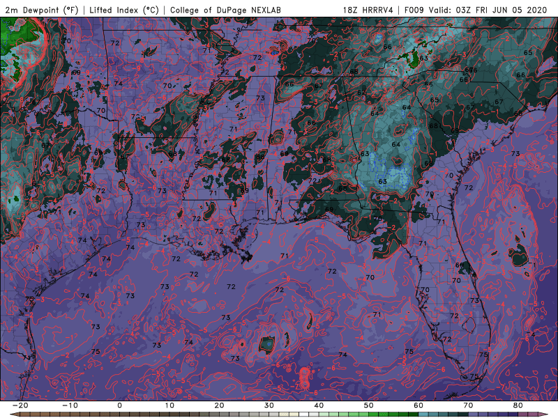Click the right arrow end of colorbar
The width and height of the screenshot is (558, 418).
coord(543,415)
